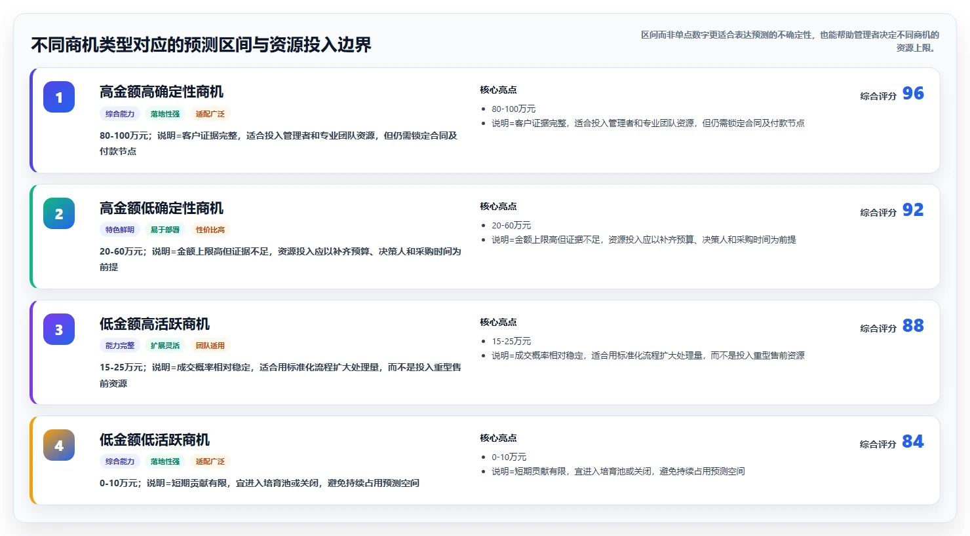Screen dimensions: 970x536
Task: Click 核心亮点 heading in 高金额低确定性商机 card
Action: click(x=498, y=207)
